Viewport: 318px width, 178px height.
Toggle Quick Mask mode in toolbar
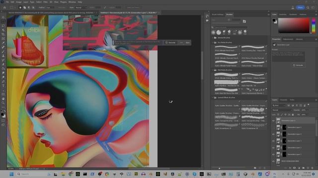click(x=3, y=121)
